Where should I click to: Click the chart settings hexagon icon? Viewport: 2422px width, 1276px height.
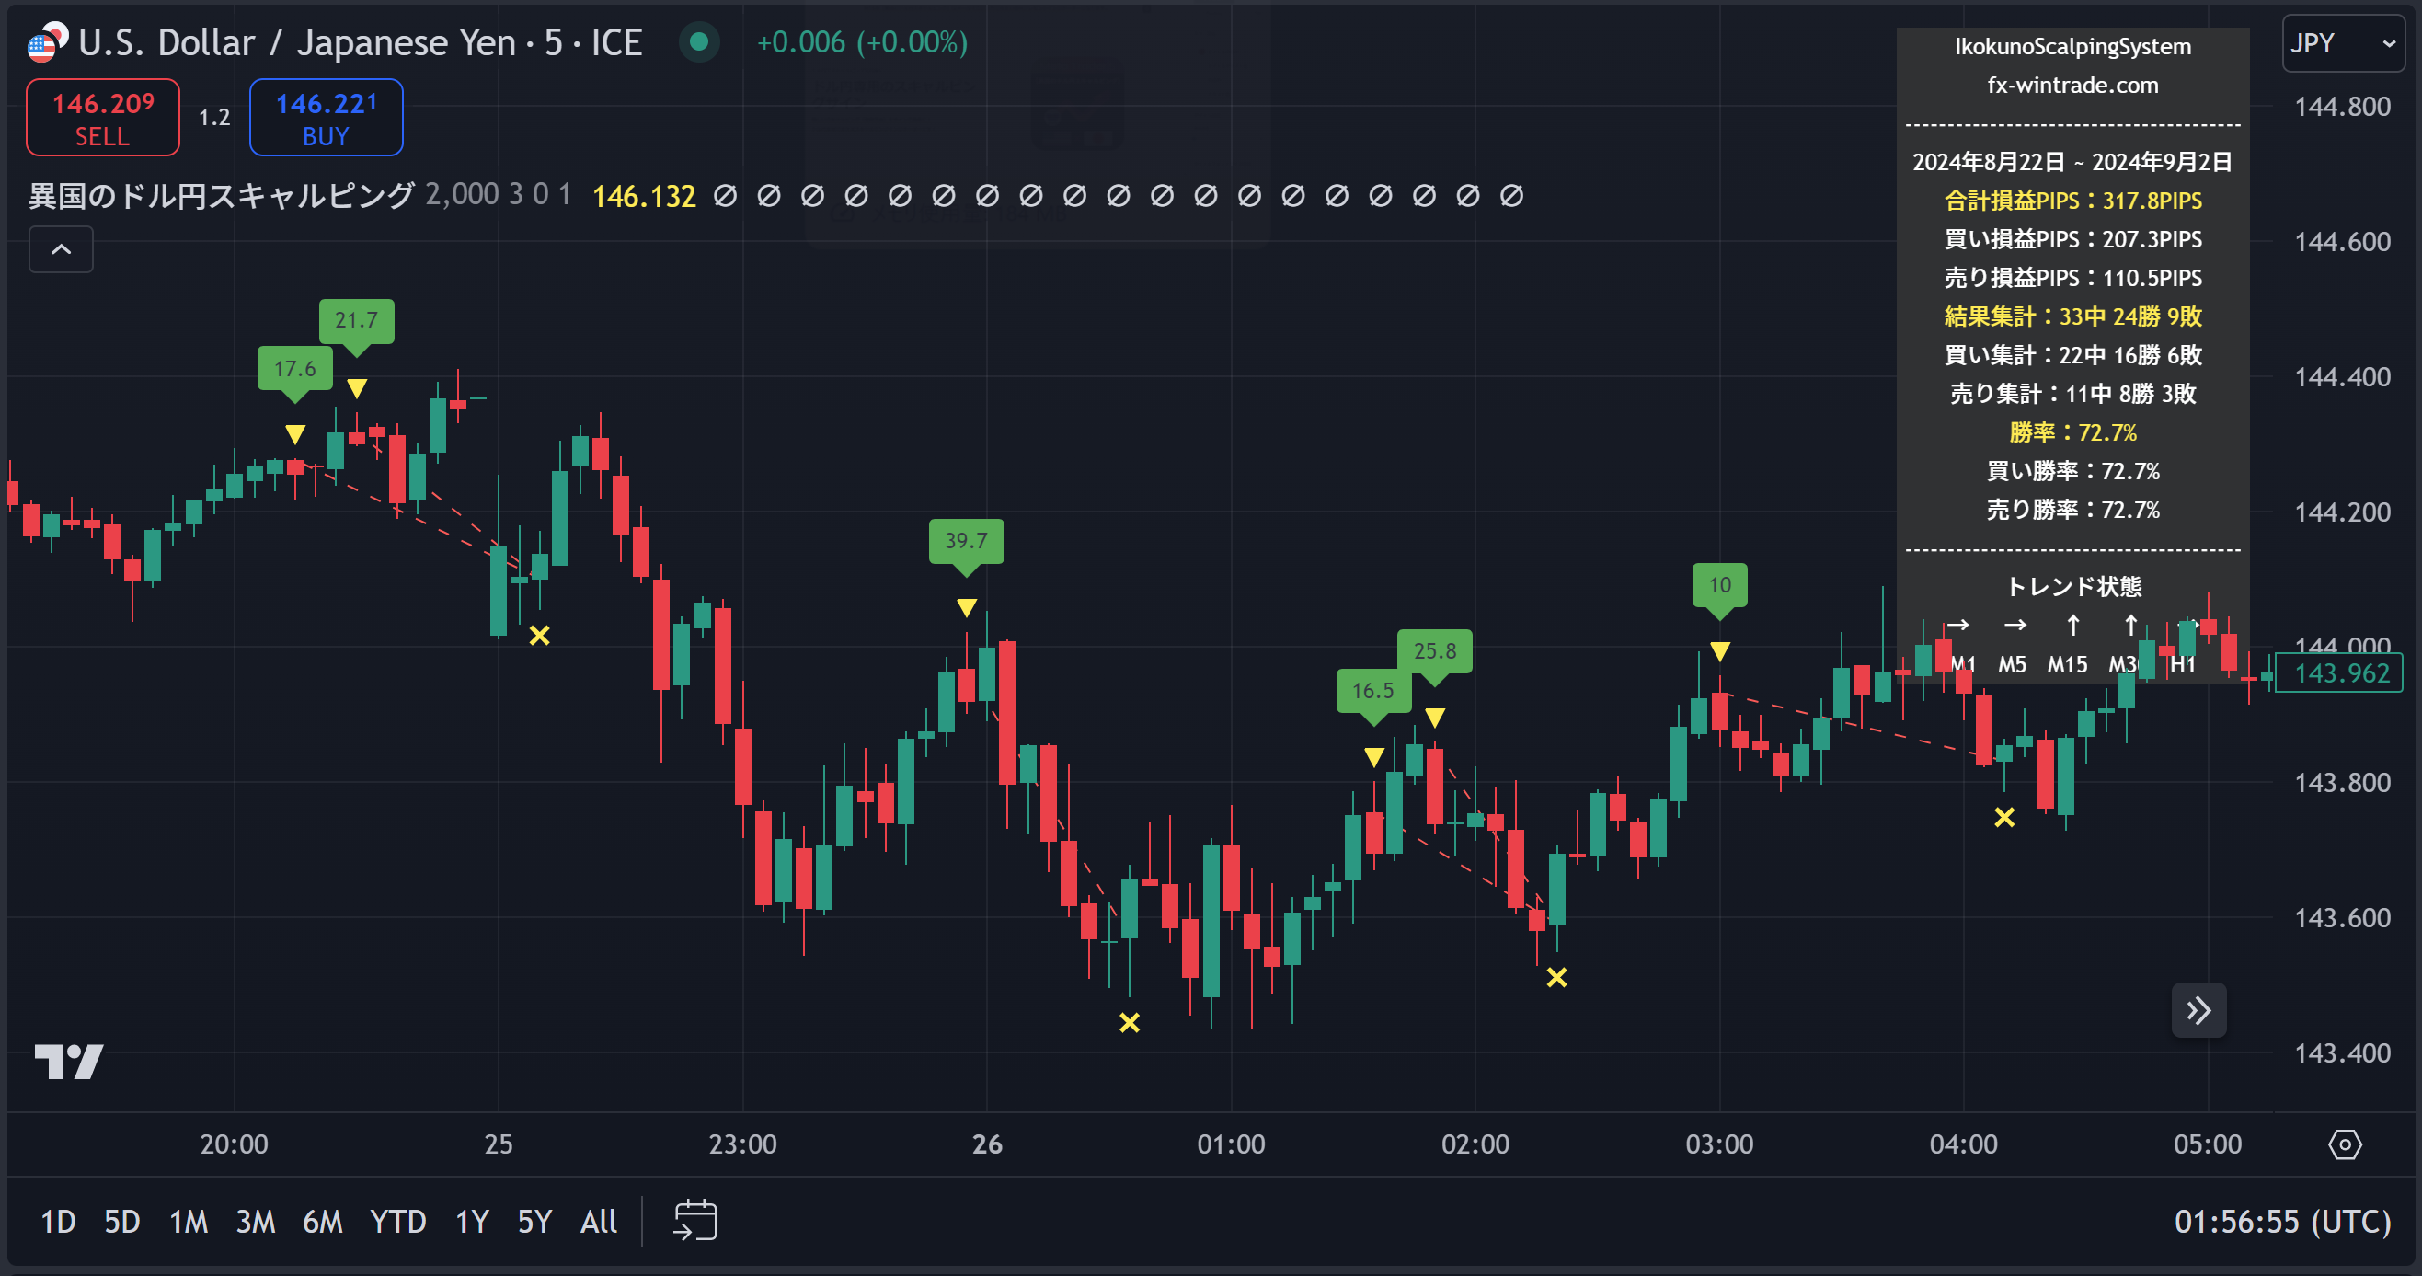click(2344, 1144)
